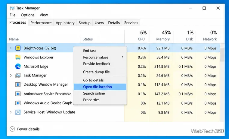Click the Windows Explorer folder icon
Image resolution: width=229 pixels, height=139 pixels.
click(18, 57)
